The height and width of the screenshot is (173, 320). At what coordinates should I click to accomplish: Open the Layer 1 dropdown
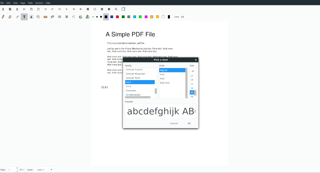click(45, 170)
